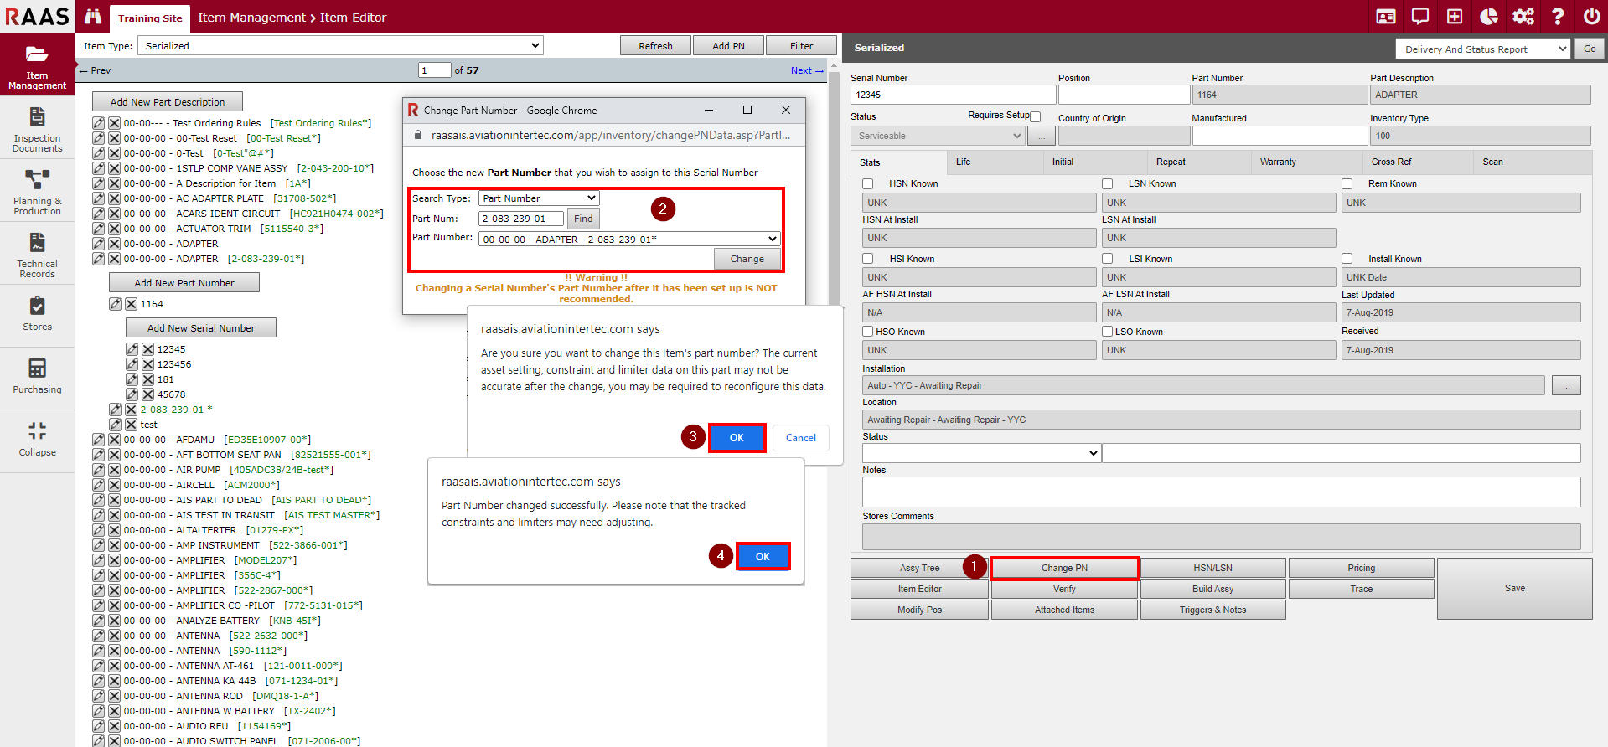Open the Item Type dropdown
The image size is (1608, 747).
(340, 46)
